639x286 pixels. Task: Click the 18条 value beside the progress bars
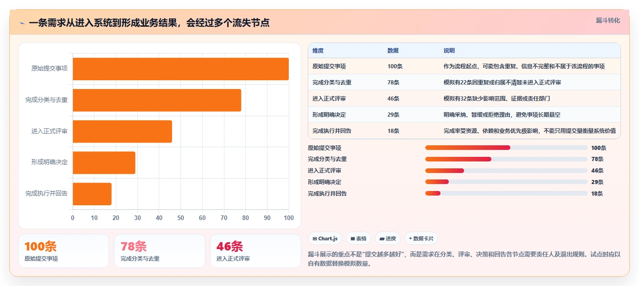[x=597, y=194]
